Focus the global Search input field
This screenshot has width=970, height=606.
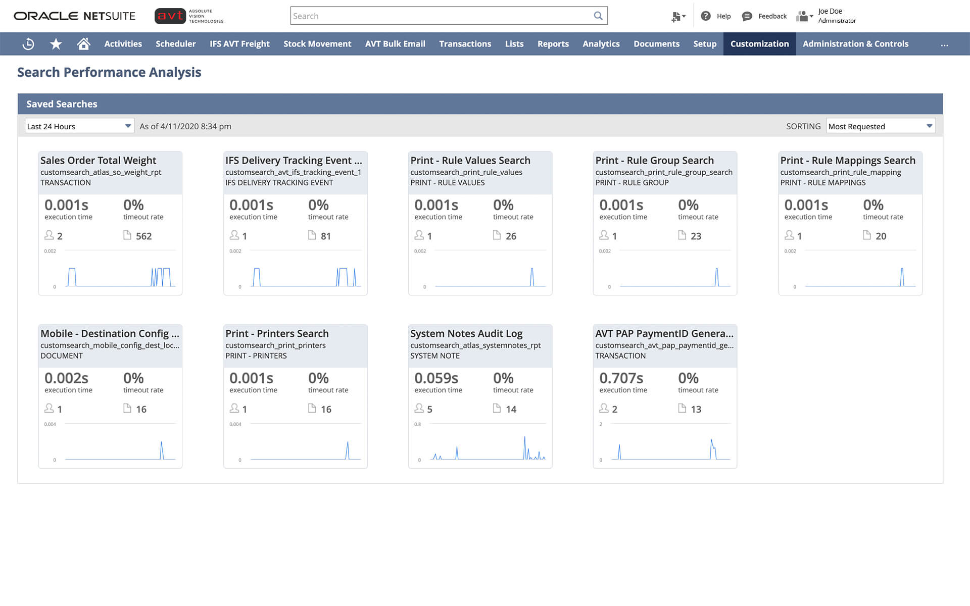(x=440, y=16)
